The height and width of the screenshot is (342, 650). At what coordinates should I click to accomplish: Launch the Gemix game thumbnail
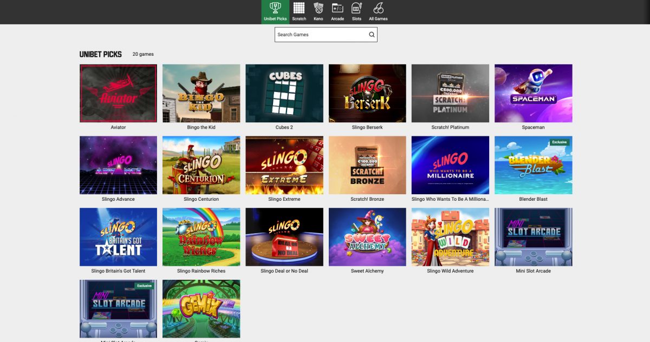pos(201,309)
